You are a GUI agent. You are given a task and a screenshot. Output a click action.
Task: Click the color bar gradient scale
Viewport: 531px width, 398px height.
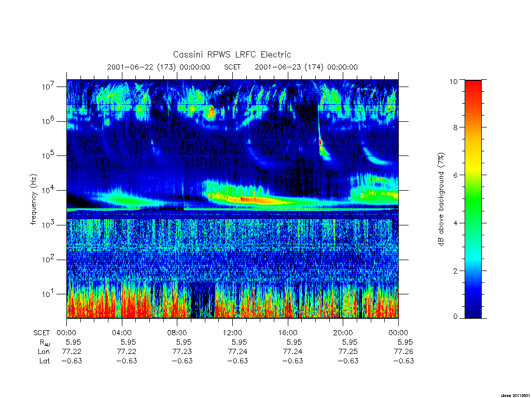(473, 199)
